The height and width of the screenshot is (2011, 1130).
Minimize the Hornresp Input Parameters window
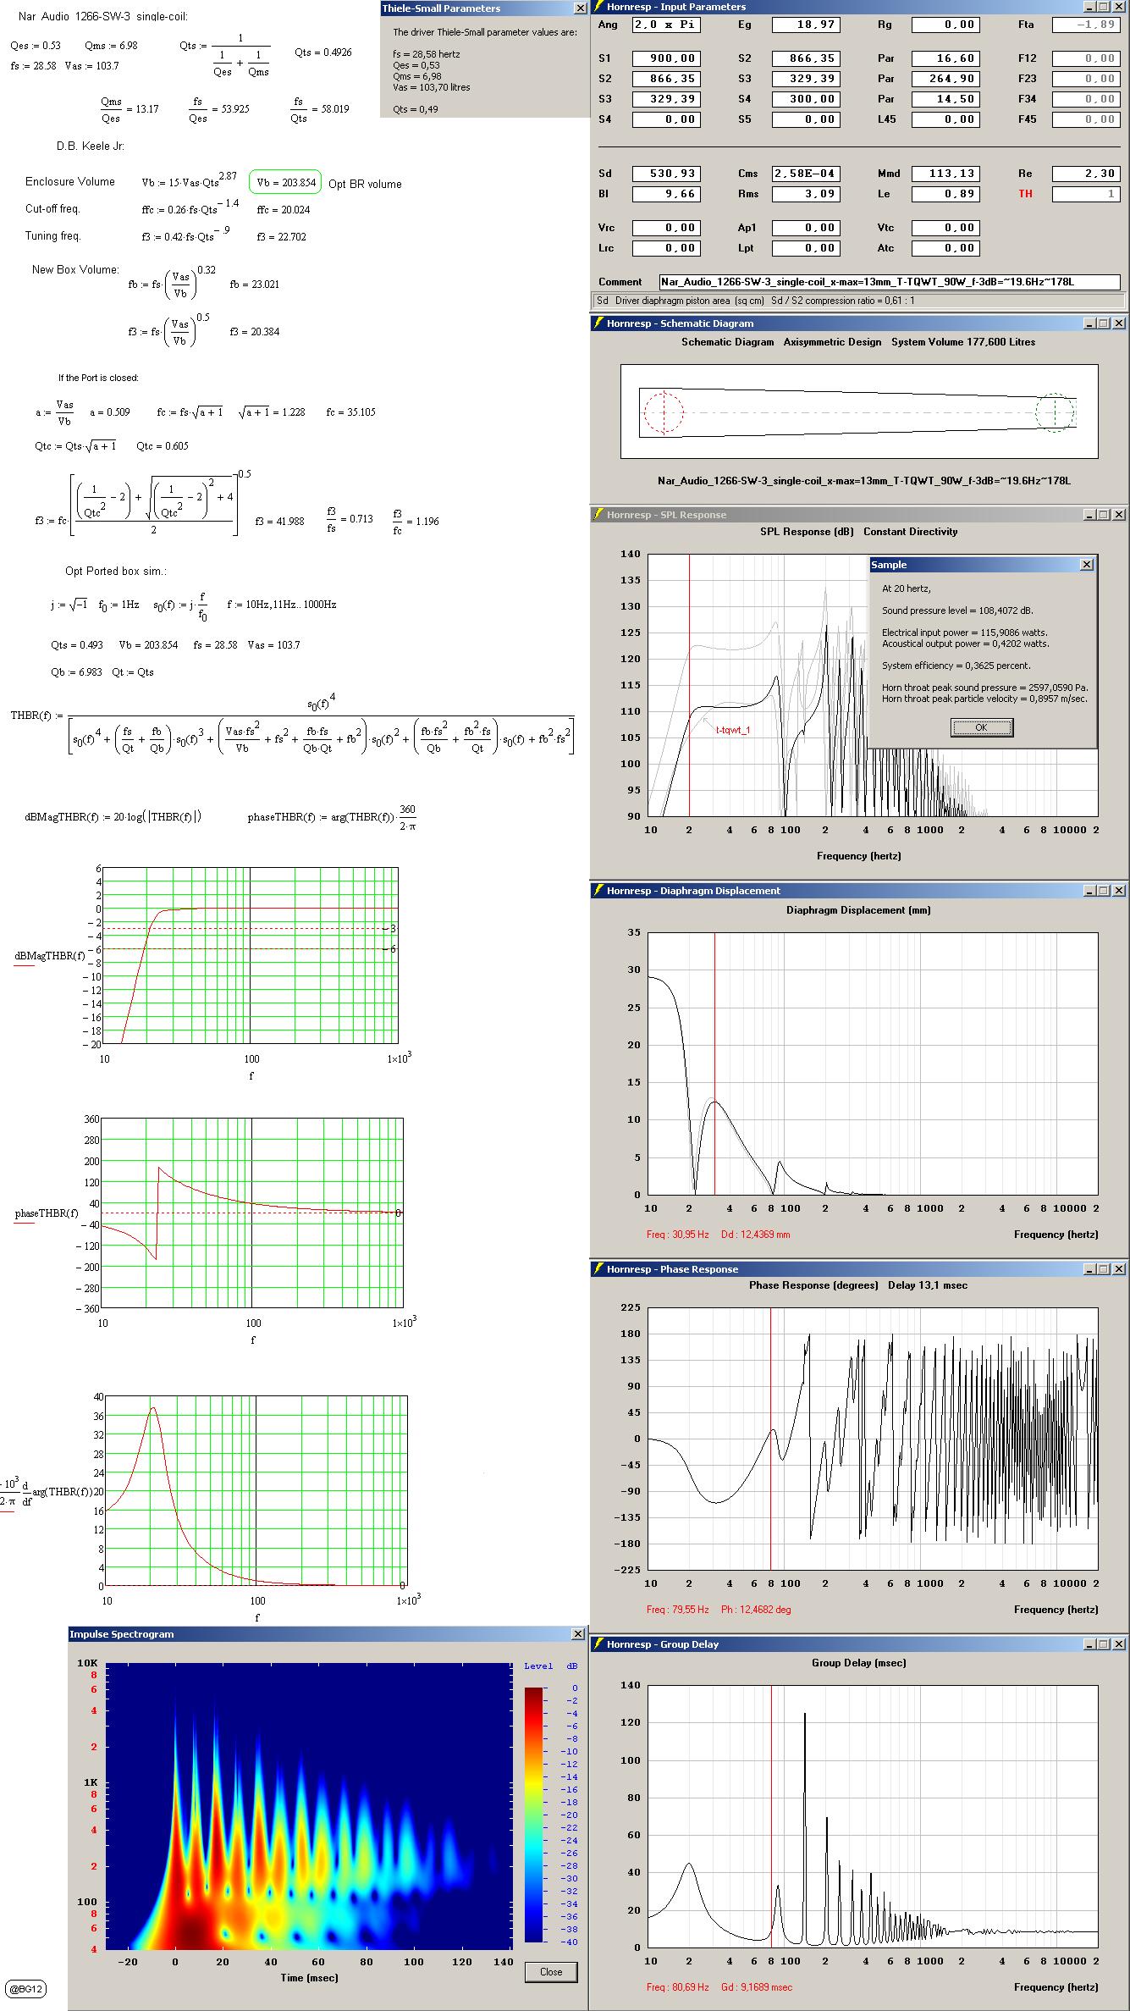(1089, 7)
